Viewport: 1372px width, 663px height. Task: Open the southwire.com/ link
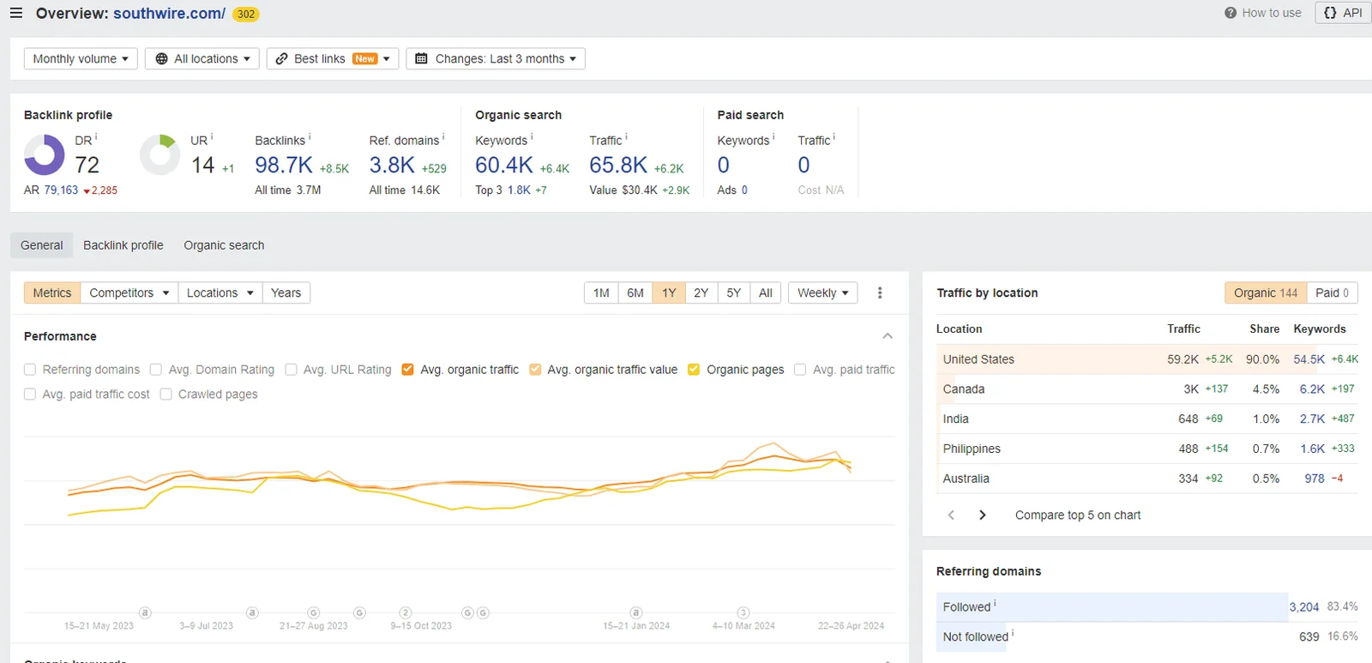(x=170, y=14)
